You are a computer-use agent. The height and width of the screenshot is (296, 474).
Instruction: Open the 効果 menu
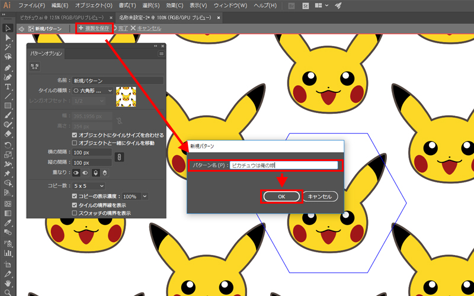[x=174, y=5]
